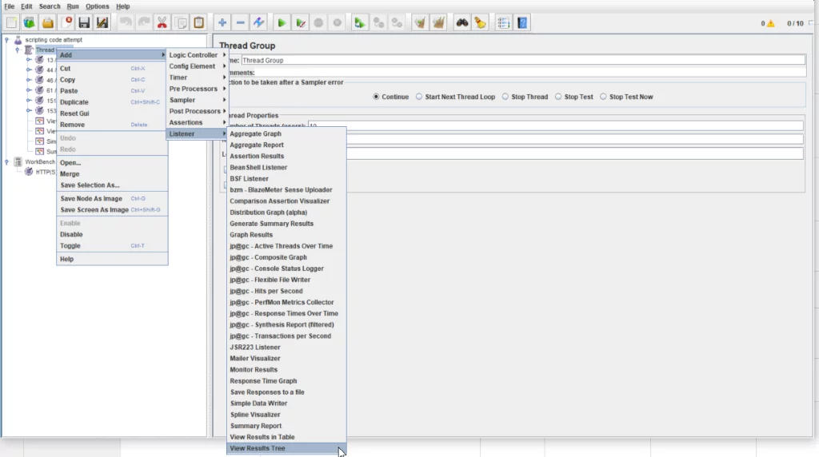The width and height of the screenshot is (819, 457).
Task: Open the Search menu
Action: (50, 6)
